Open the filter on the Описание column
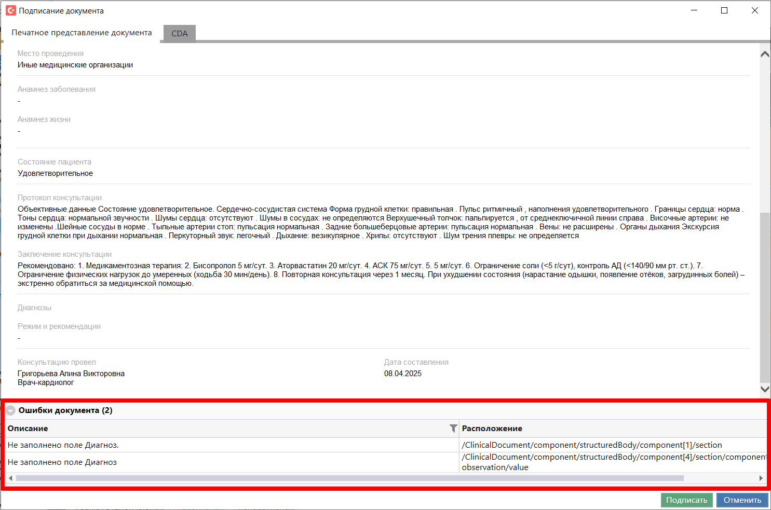This screenshot has height=510, width=771. point(453,429)
